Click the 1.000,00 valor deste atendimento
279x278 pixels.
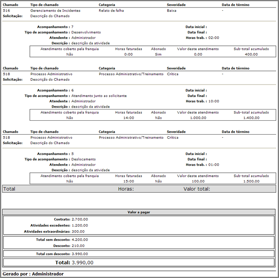pos(198,117)
